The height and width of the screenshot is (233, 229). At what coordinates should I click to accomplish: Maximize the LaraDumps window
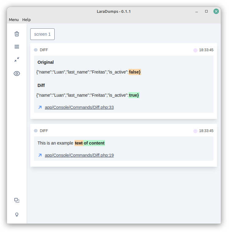tap(206, 11)
